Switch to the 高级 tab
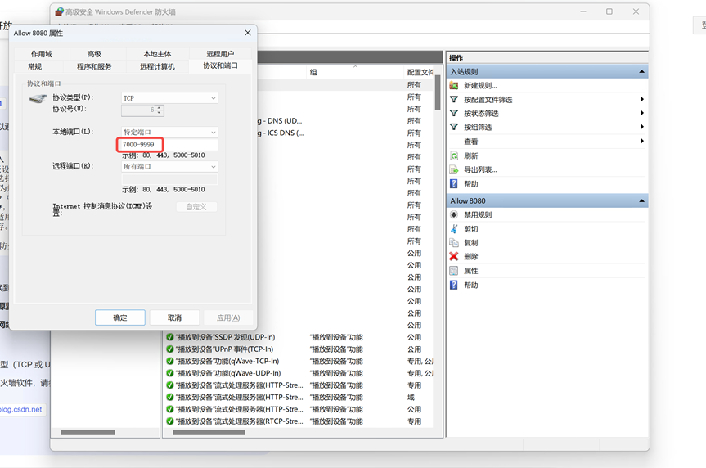706x468 pixels. tap(94, 54)
